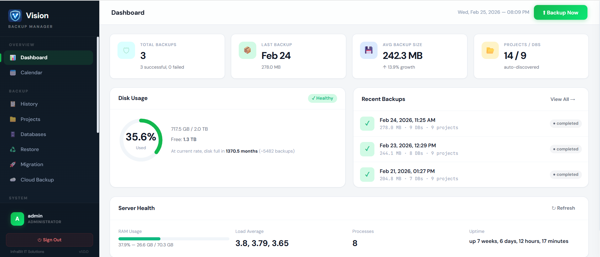Select the Feb 23, 2026, 12:29 PM backup
The width and height of the screenshot is (600, 257).
(x=471, y=149)
